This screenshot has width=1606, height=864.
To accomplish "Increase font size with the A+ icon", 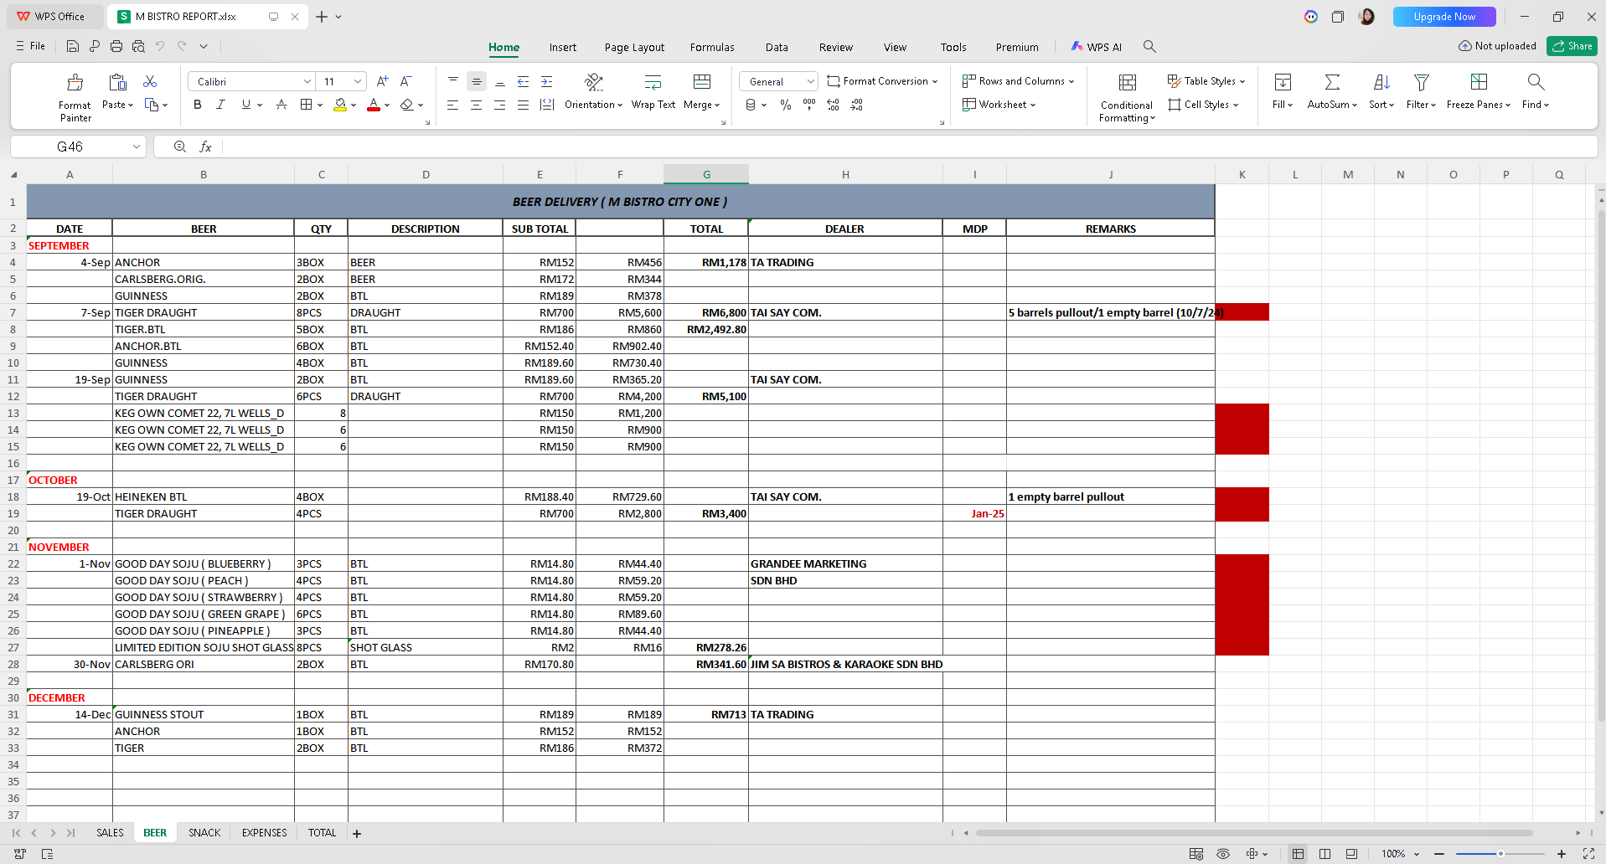I will click(382, 81).
